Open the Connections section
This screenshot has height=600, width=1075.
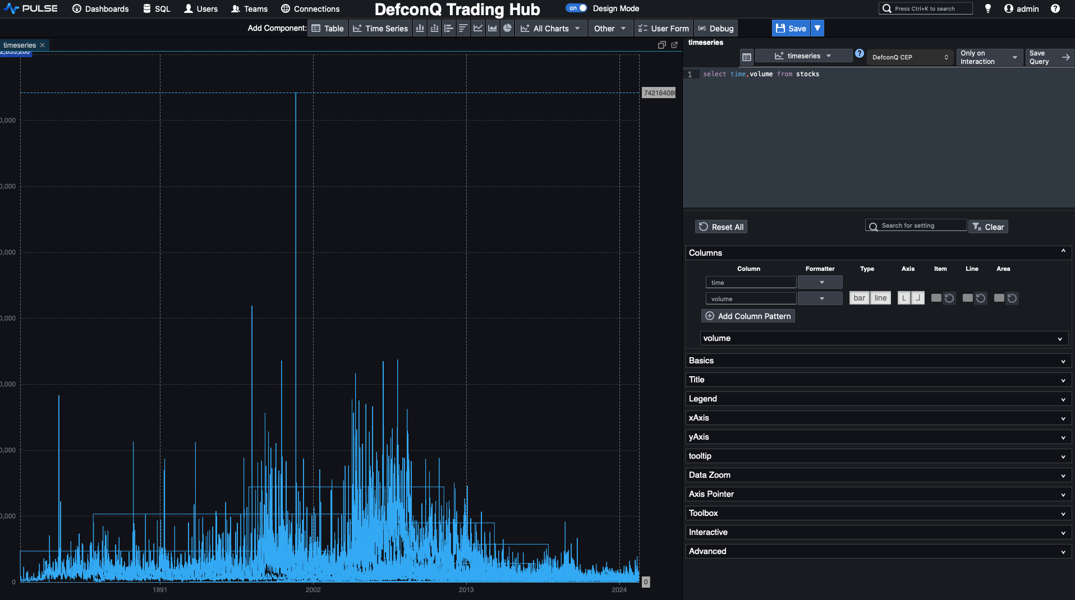(309, 8)
